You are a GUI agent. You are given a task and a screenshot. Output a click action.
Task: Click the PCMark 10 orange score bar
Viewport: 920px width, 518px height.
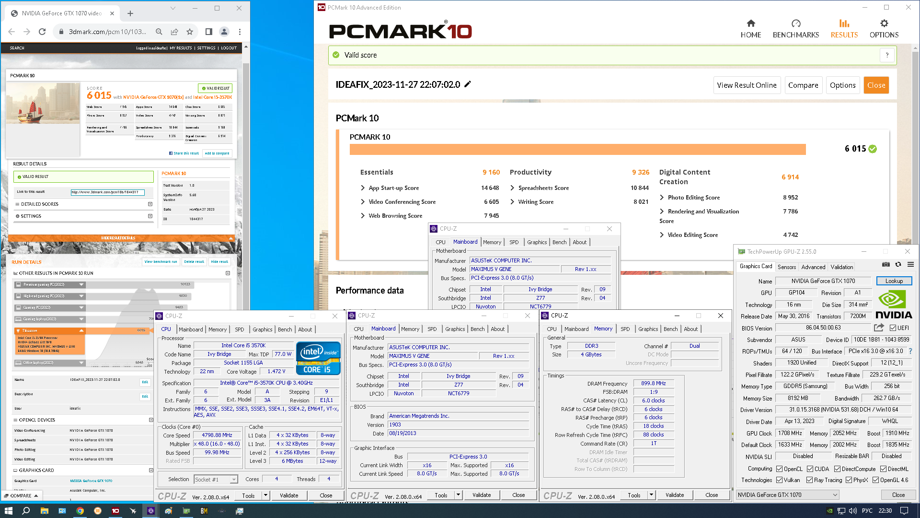(577, 149)
